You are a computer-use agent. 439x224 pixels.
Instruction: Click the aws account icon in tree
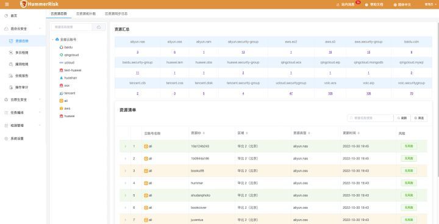coord(62,108)
